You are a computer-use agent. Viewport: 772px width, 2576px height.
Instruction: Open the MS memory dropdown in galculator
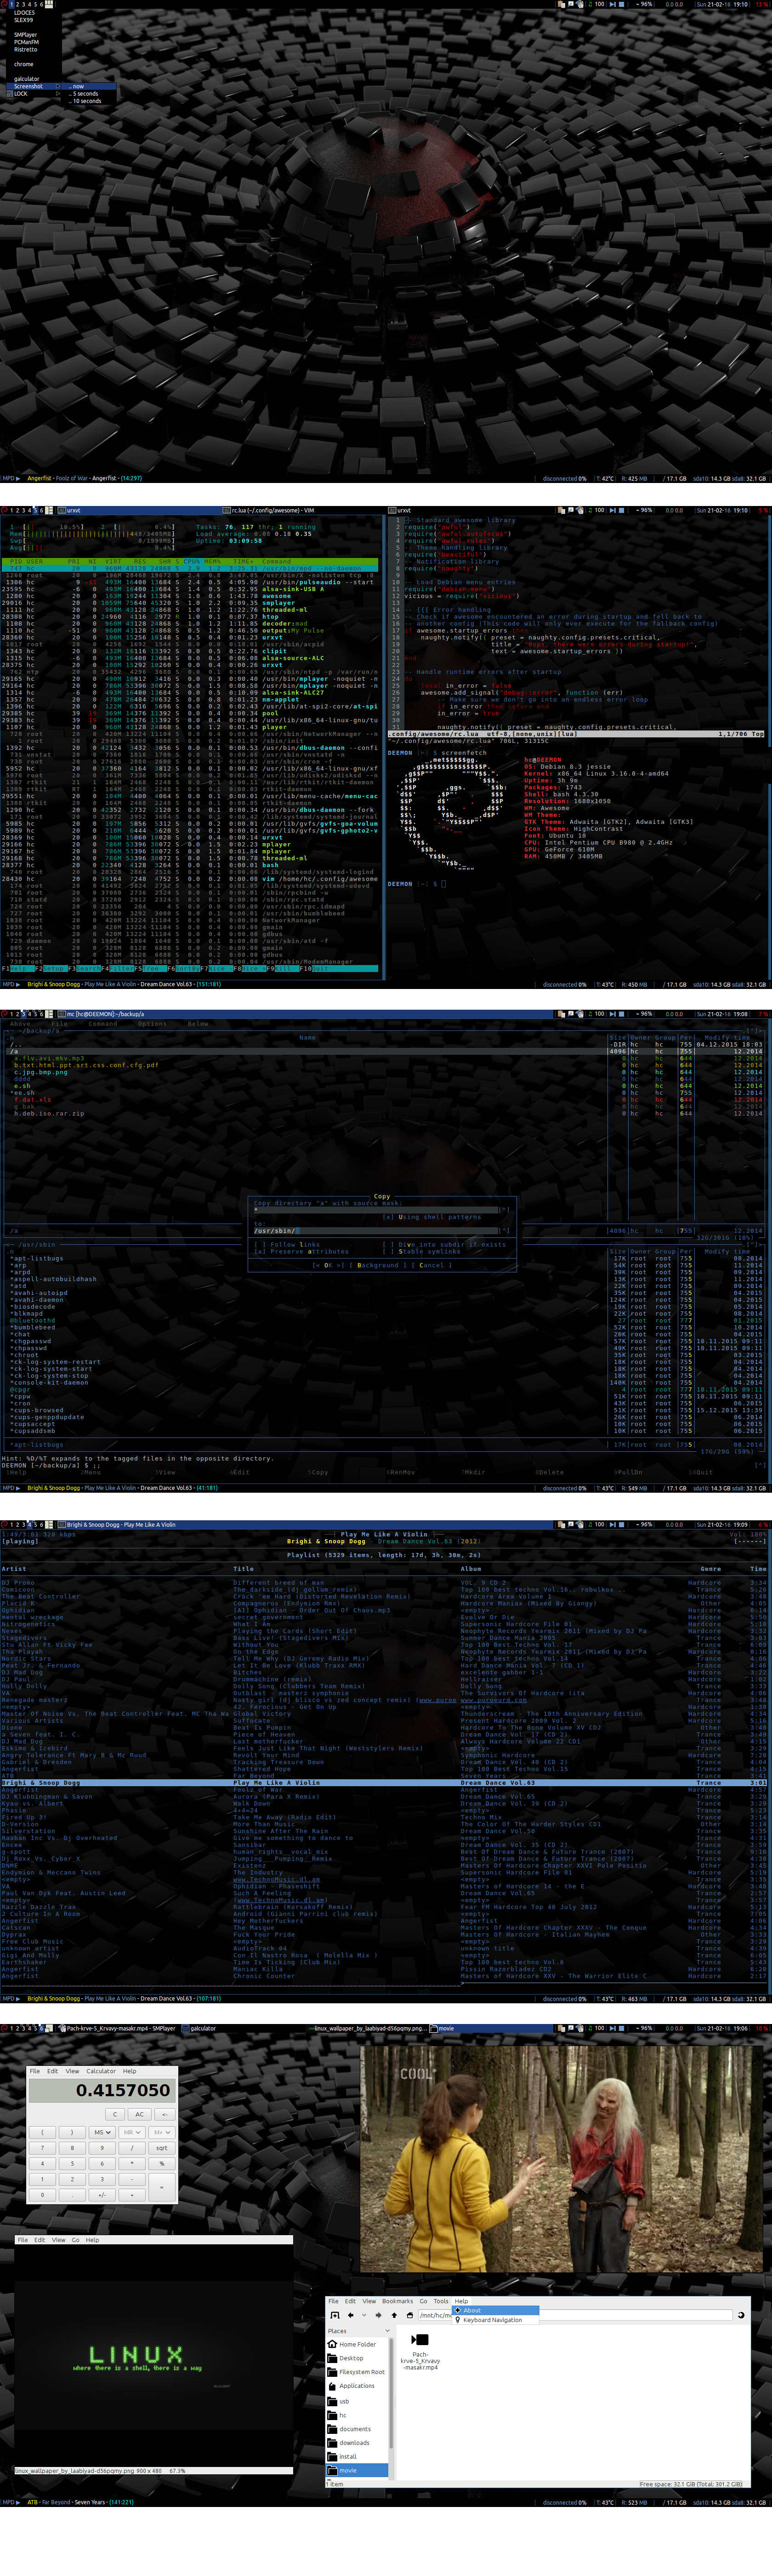click(x=102, y=2132)
